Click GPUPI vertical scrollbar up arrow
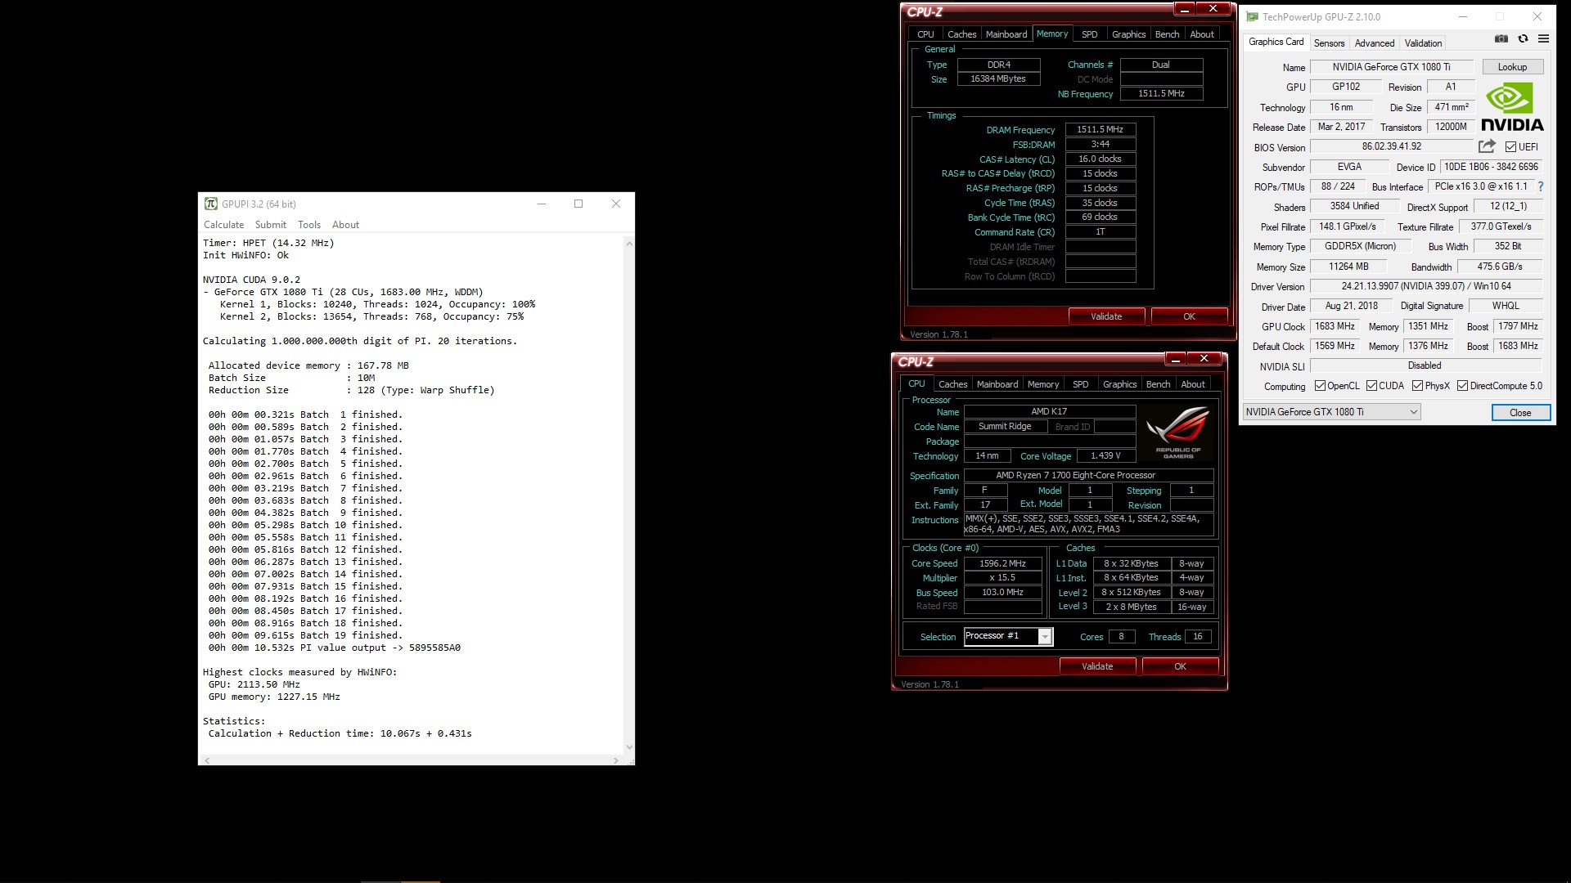The height and width of the screenshot is (883, 1571). pos(629,244)
